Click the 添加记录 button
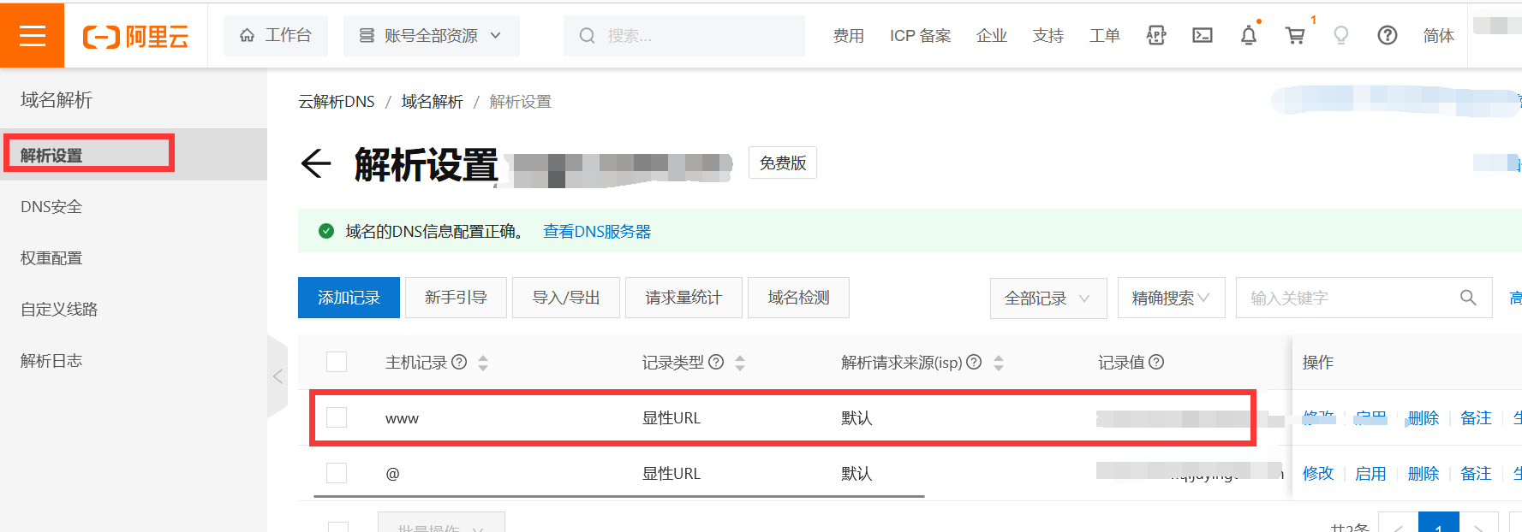The image size is (1522, 532). [x=349, y=298]
